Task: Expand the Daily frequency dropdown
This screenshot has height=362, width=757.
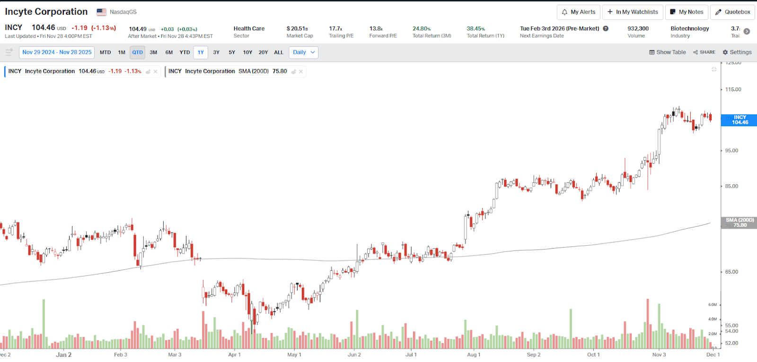Action: pos(303,52)
